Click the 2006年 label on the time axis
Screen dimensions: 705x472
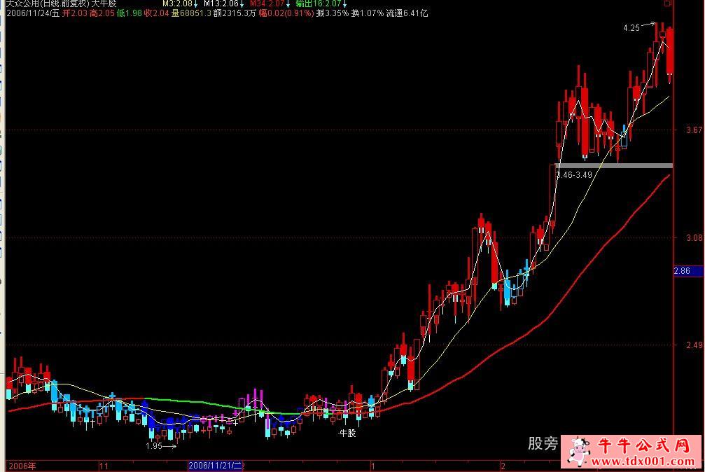coord(21,466)
